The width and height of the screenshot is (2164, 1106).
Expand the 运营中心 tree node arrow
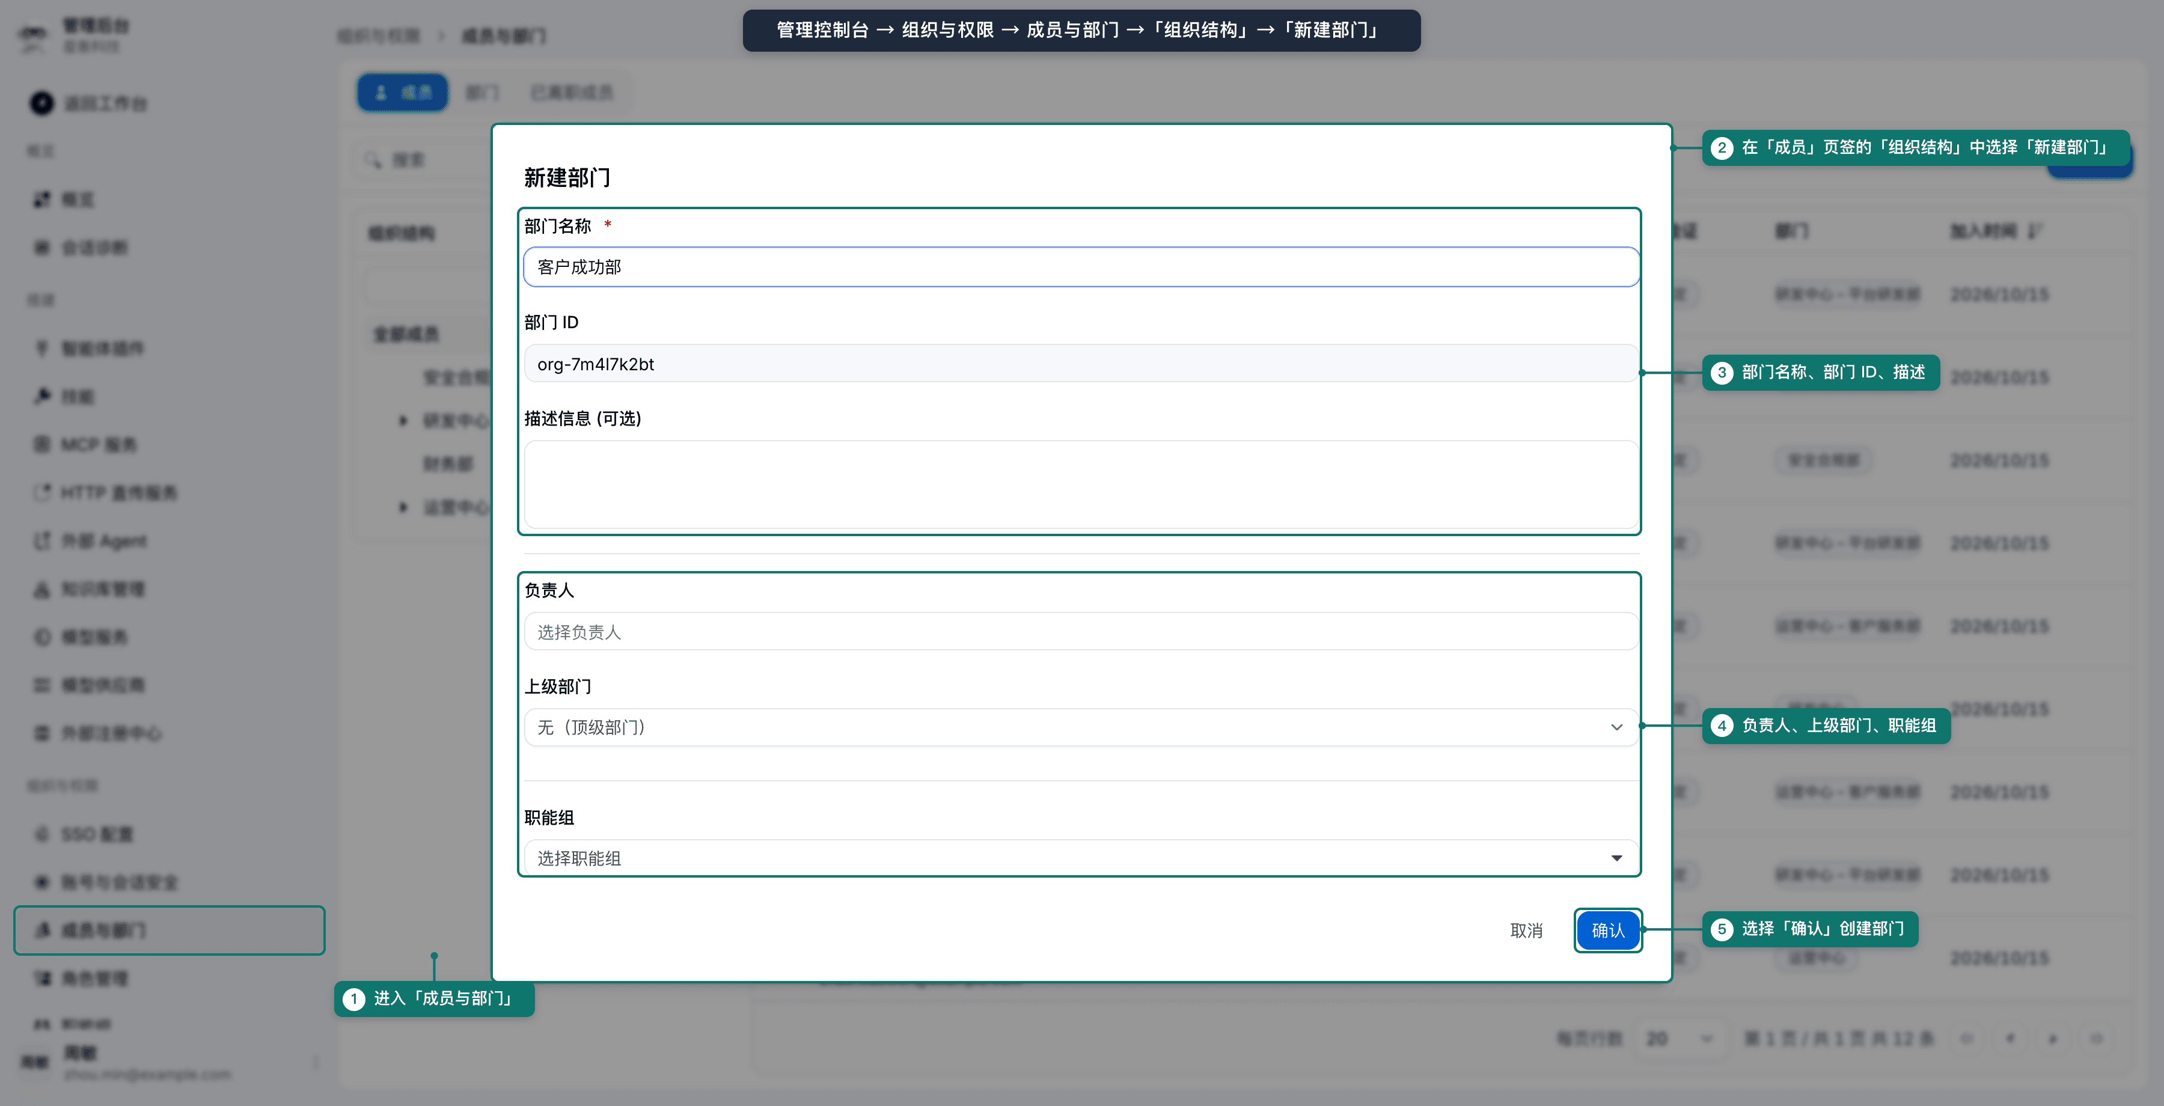click(x=403, y=506)
